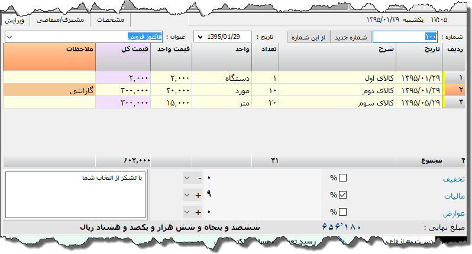The image size is (472, 254).
Task: Open the مشتری/متقاضی tab
Action: 60,20
